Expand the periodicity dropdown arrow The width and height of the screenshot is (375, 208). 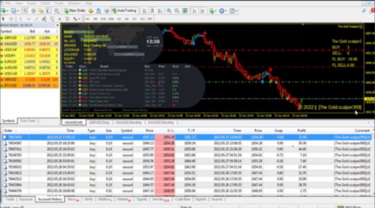click(x=226, y=11)
